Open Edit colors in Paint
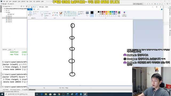The image size is (171, 96). coord(119,14)
